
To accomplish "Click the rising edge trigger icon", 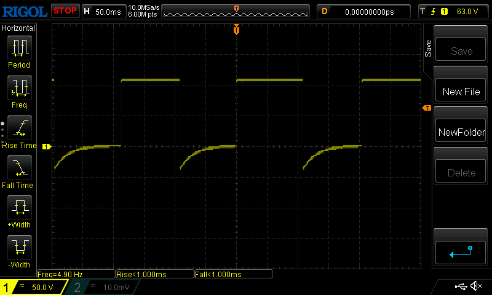I will (x=434, y=12).
